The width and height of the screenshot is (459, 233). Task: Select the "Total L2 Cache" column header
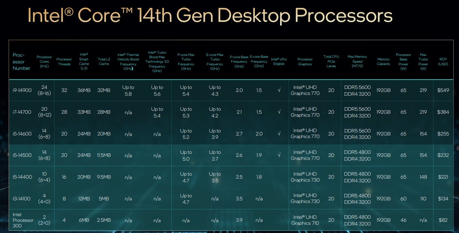click(104, 62)
